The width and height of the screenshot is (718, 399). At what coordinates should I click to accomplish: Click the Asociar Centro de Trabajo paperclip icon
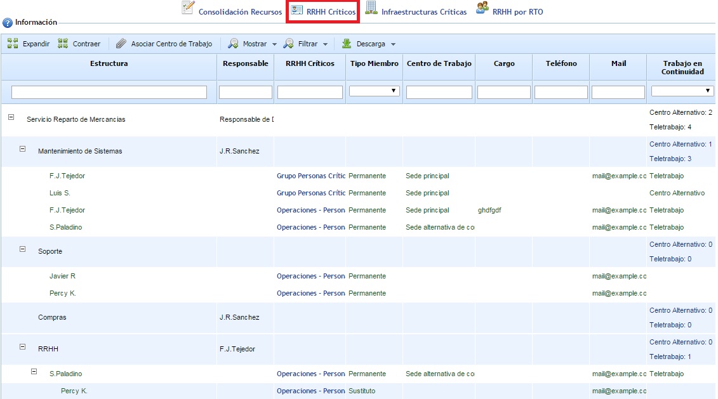(x=121, y=44)
